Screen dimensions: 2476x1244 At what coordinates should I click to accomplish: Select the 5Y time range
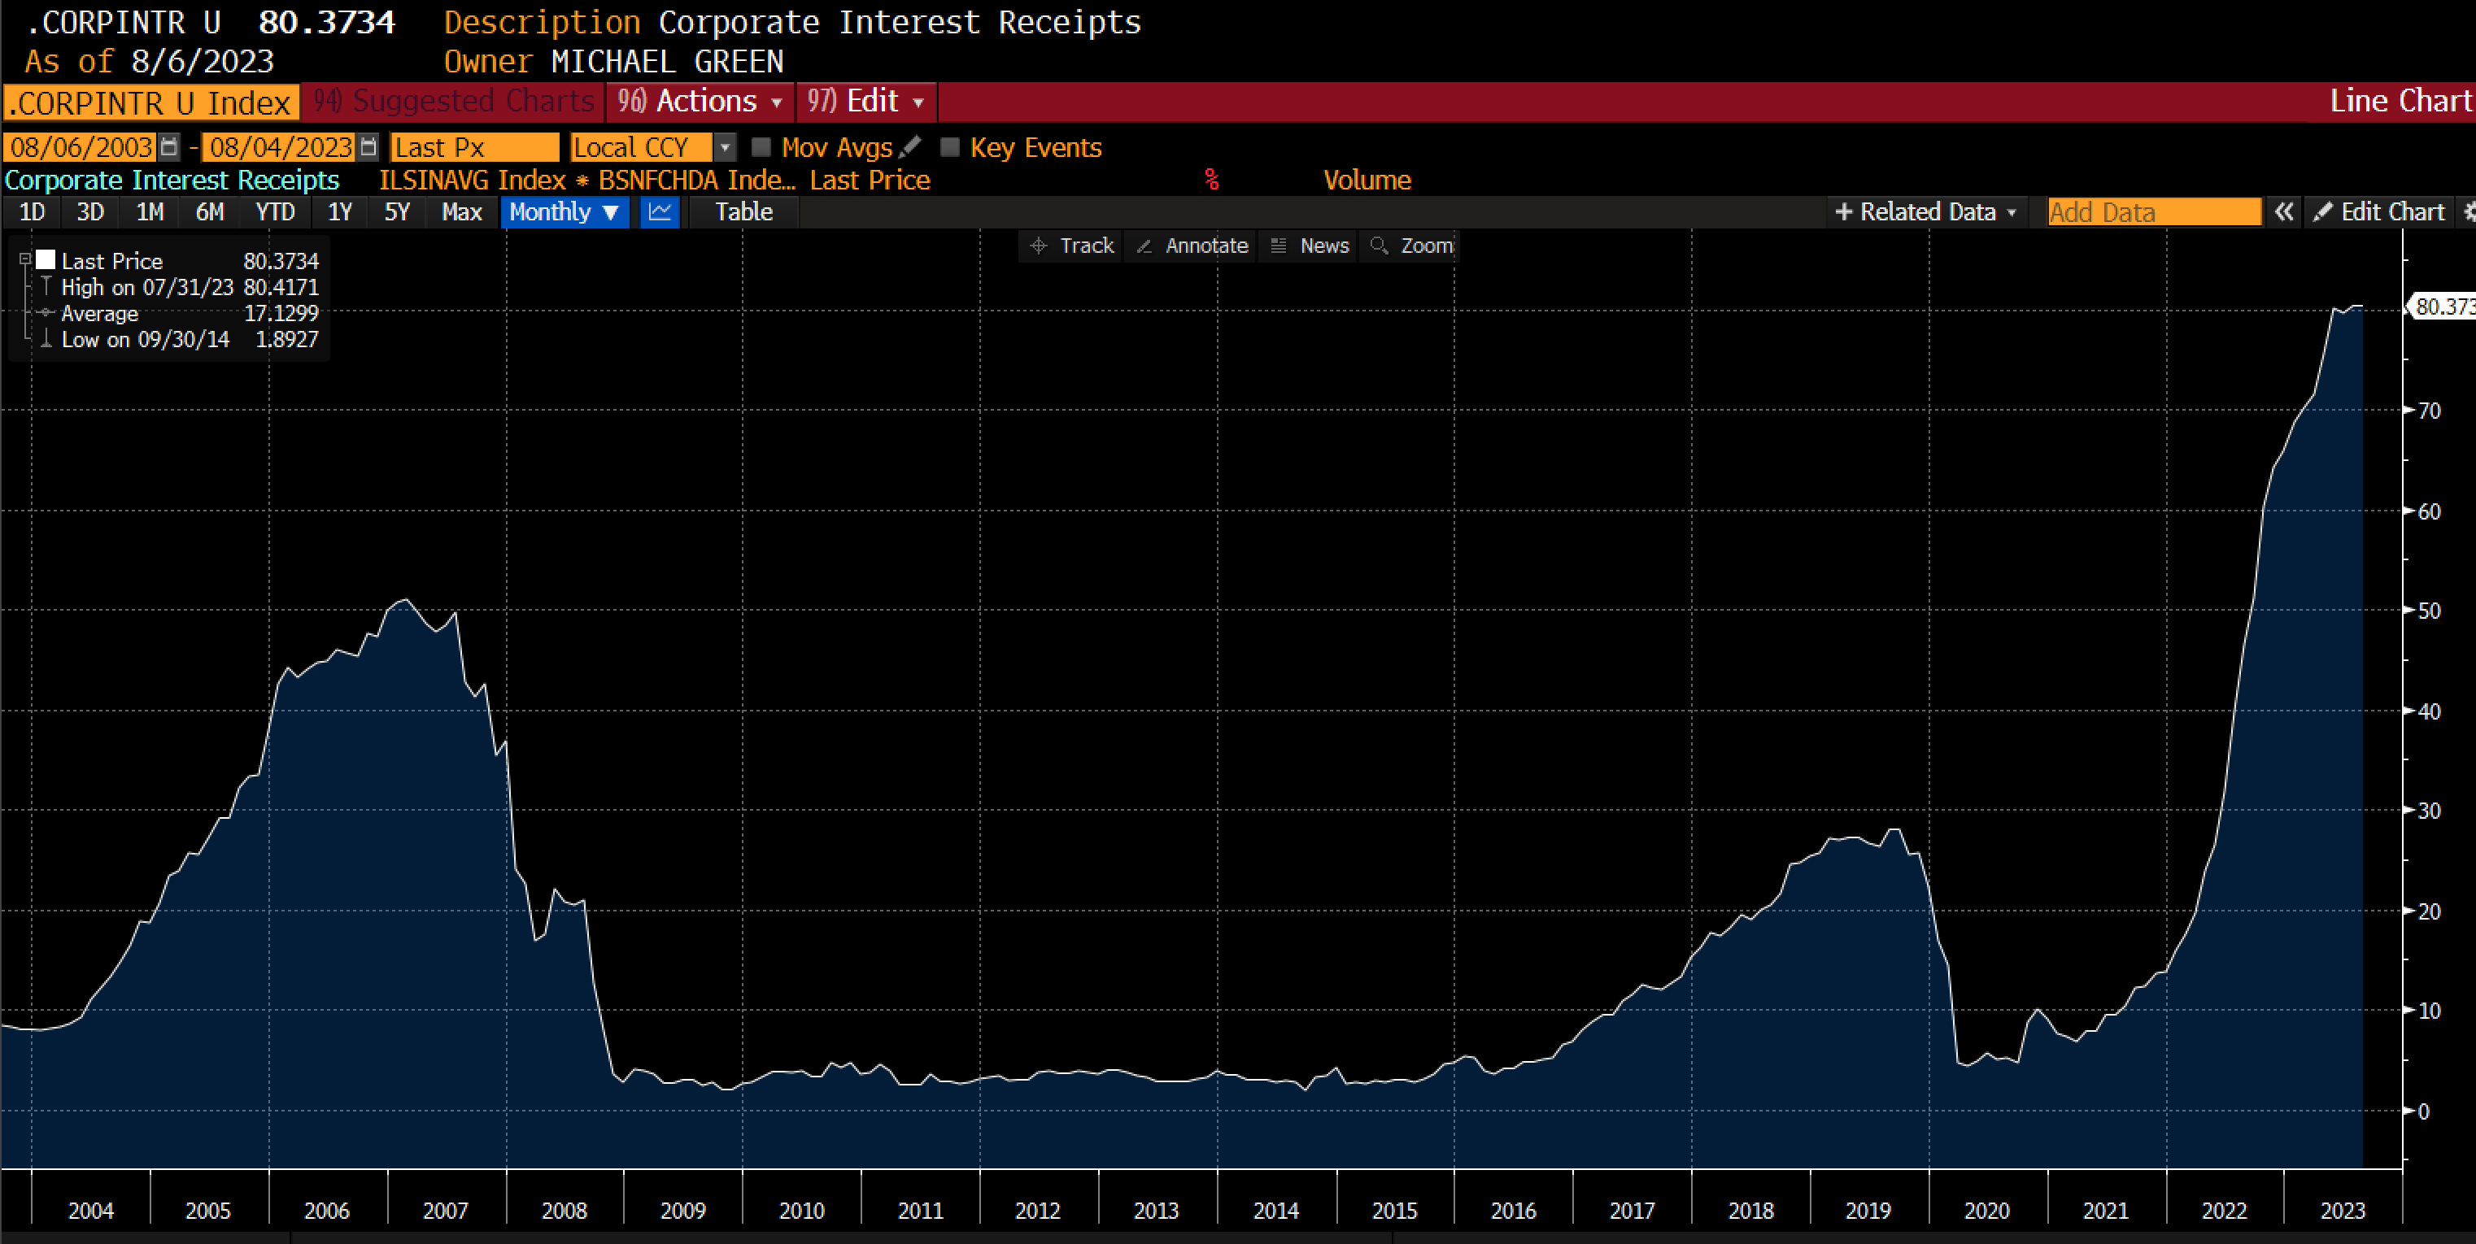tap(397, 212)
